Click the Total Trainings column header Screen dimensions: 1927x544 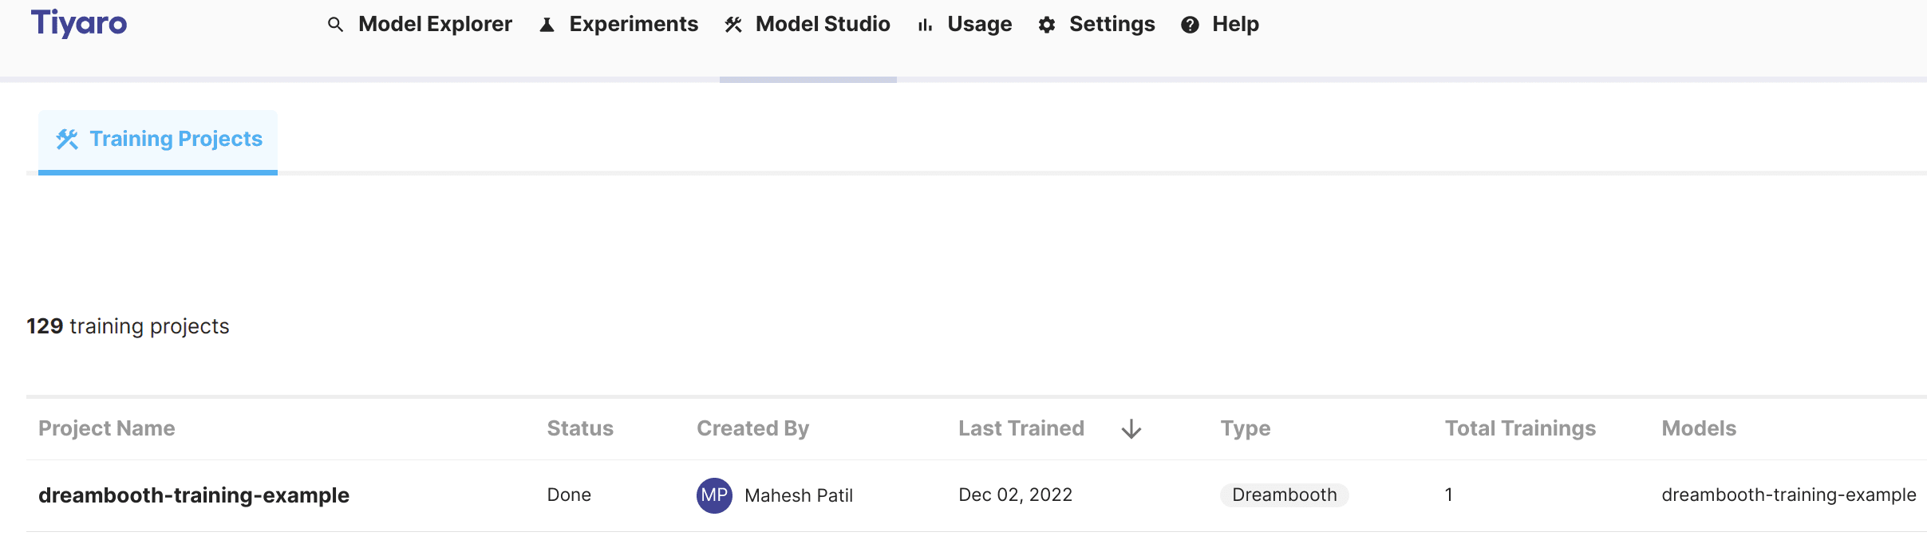pos(1520,428)
